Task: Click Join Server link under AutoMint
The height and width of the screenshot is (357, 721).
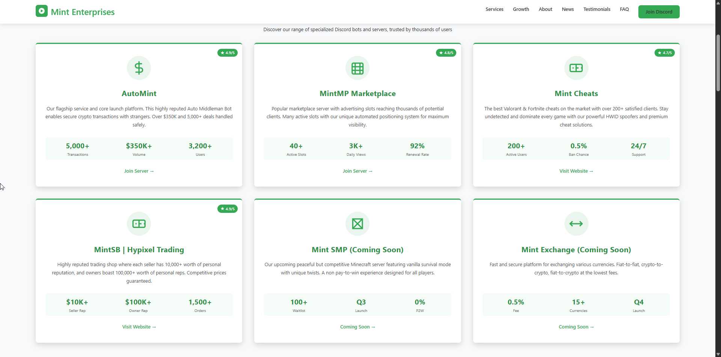Action: point(139,171)
